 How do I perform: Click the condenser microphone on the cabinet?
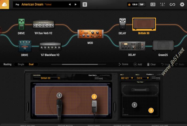click(x=94, y=107)
